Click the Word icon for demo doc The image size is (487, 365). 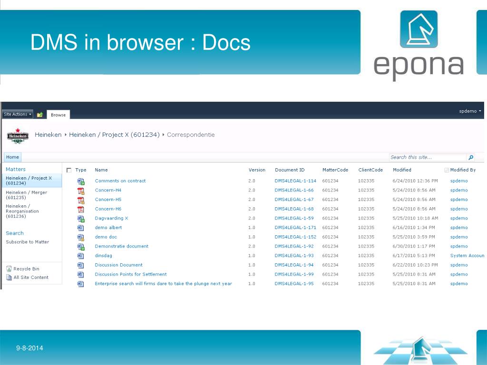tap(81, 237)
